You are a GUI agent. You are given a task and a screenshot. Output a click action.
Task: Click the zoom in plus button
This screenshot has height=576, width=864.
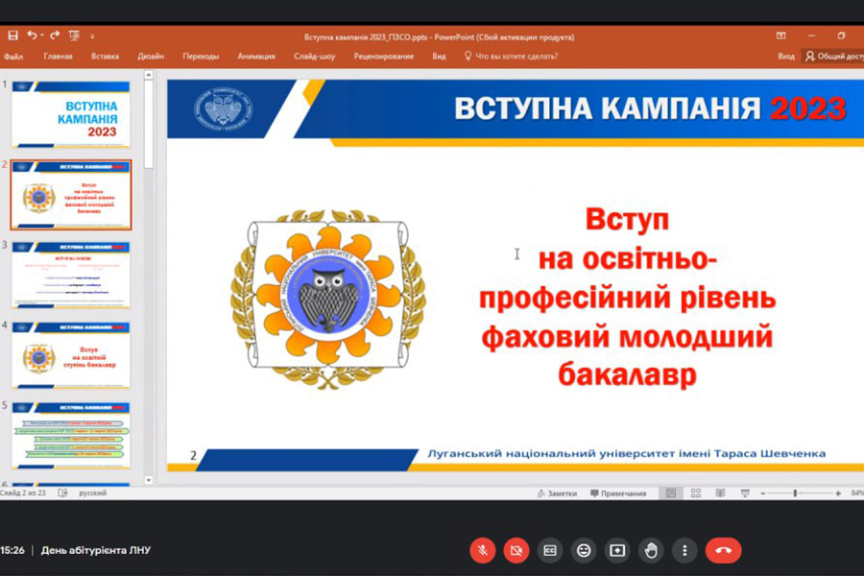coord(838,493)
